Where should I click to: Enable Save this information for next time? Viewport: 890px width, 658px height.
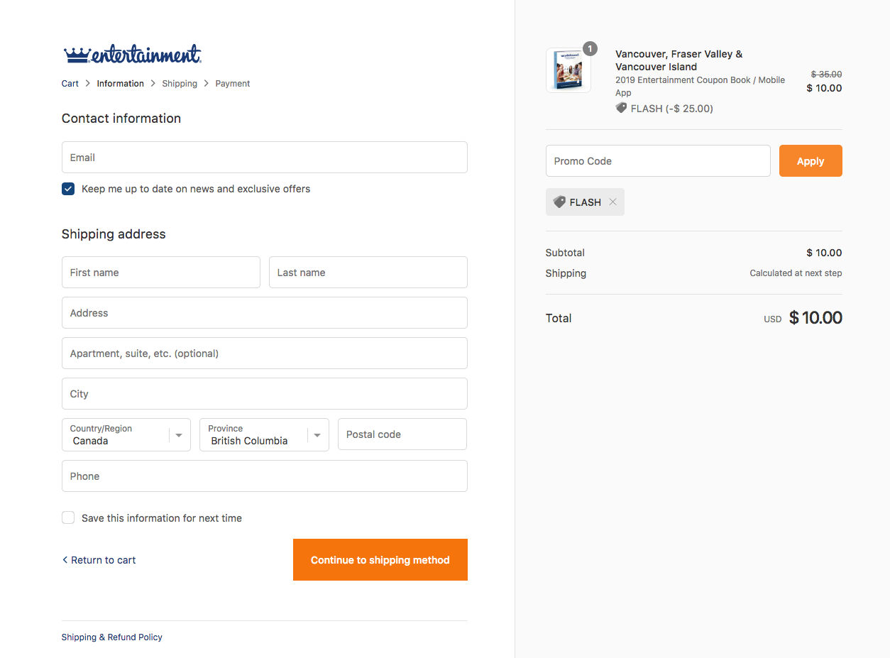(68, 518)
